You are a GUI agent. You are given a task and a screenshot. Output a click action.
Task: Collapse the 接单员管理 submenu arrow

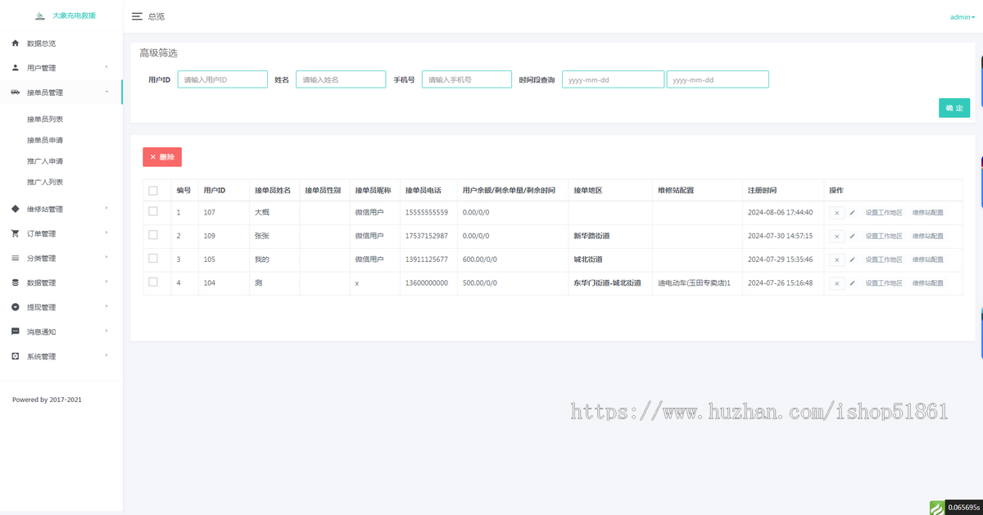[106, 92]
